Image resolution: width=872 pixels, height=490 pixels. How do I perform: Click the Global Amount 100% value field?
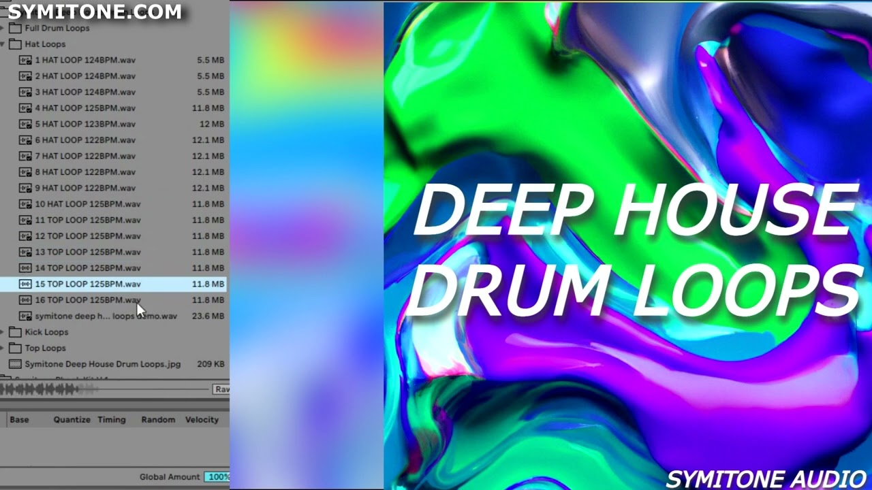(x=217, y=477)
